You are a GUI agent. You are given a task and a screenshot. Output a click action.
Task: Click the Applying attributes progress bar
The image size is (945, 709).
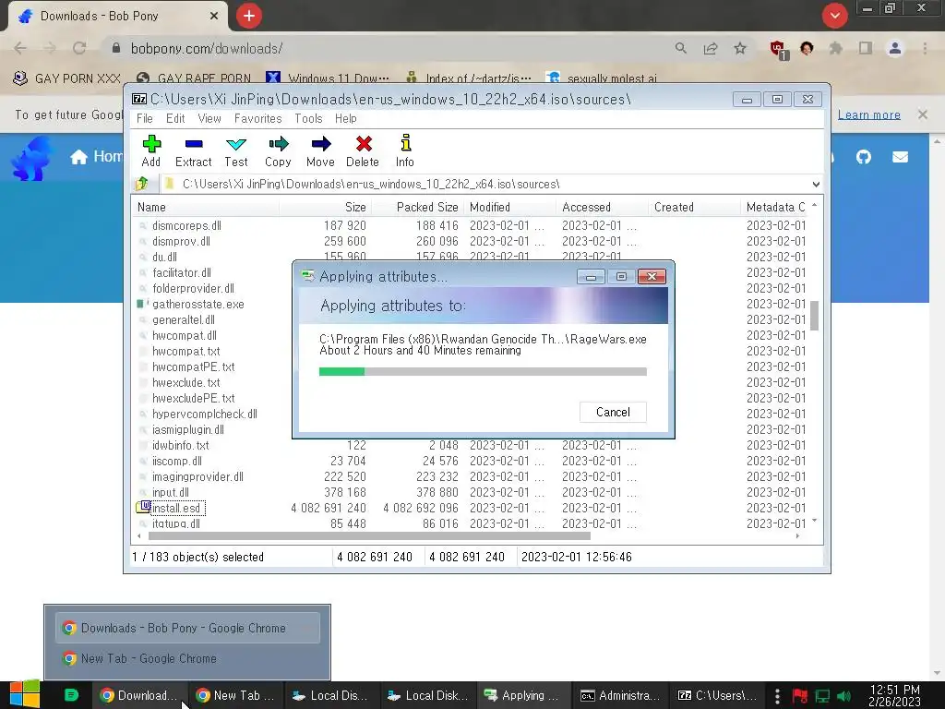tap(483, 371)
